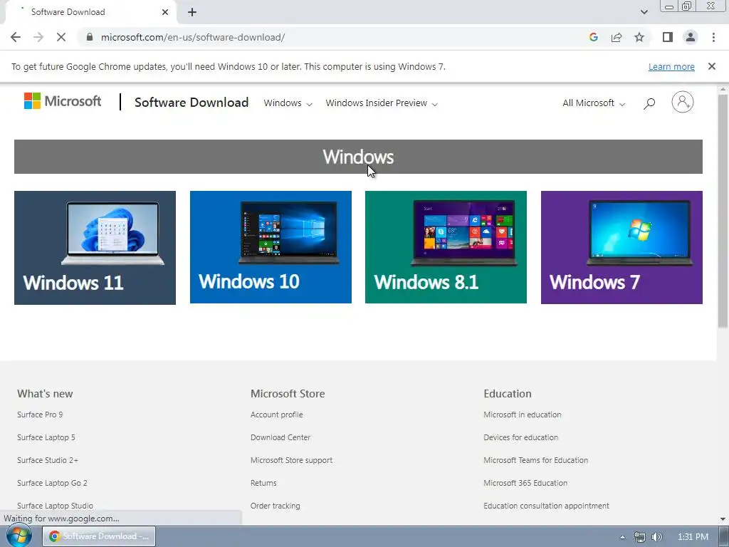Open the Account profile link

point(277,415)
